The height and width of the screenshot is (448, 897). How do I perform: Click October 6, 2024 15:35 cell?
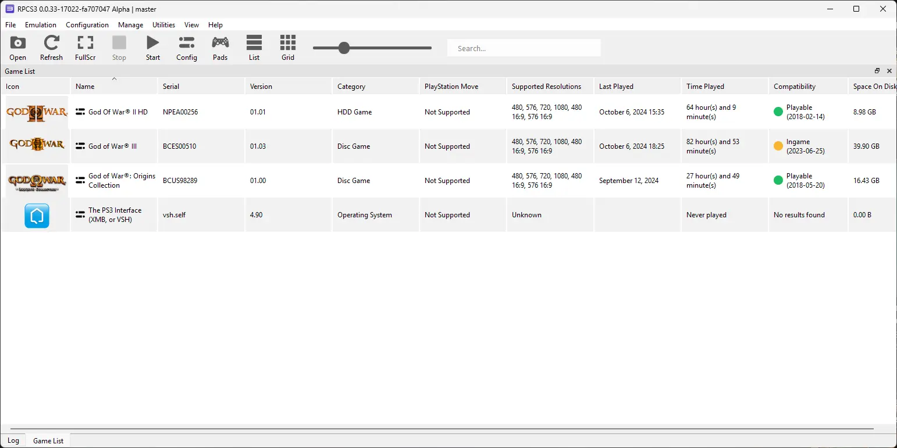pyautogui.click(x=638, y=112)
